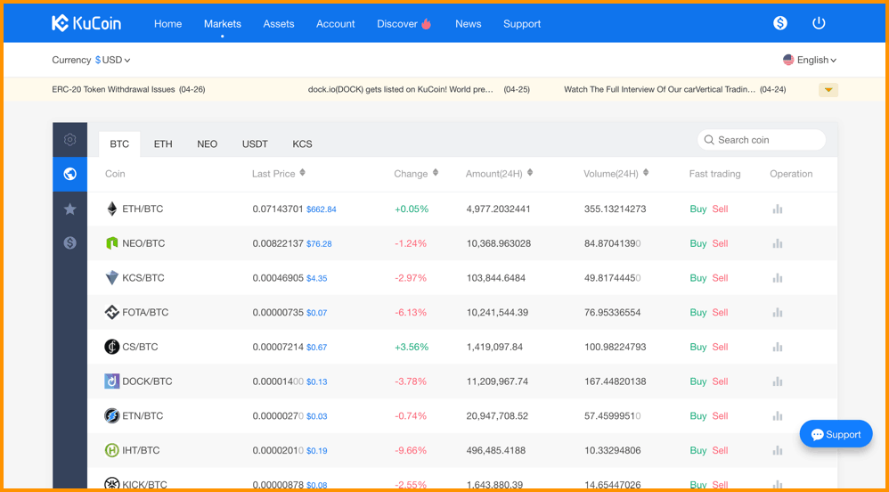This screenshot has width=889, height=492.
Task: Click the power logout icon
Action: tap(819, 23)
